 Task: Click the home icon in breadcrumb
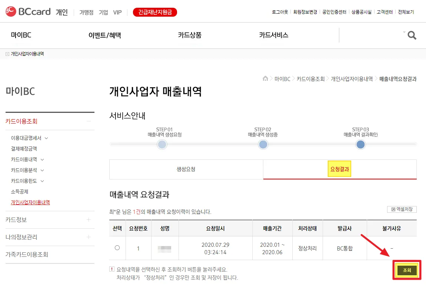pos(265,78)
